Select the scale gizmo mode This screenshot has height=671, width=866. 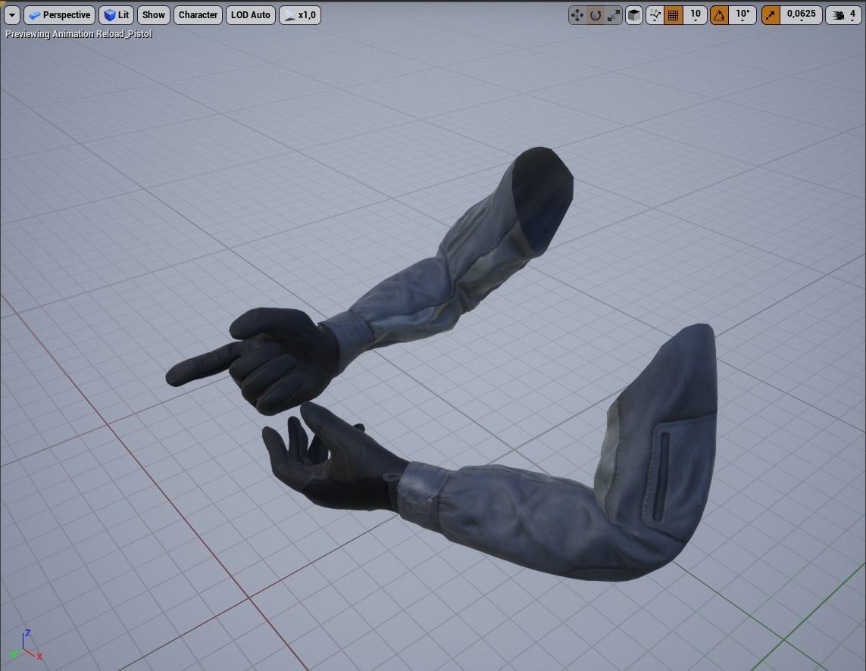point(613,15)
